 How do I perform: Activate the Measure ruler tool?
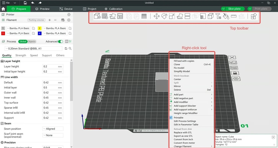[x=234, y=17]
